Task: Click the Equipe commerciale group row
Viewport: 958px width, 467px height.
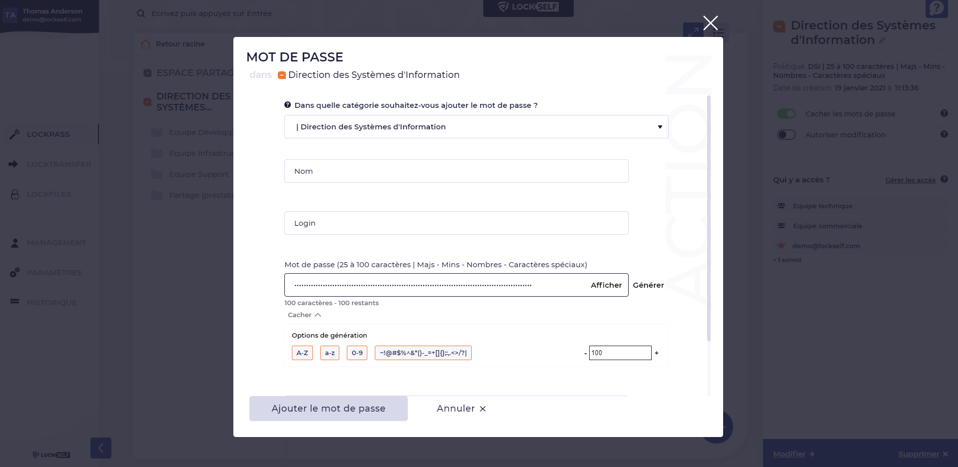Action: tap(860, 226)
